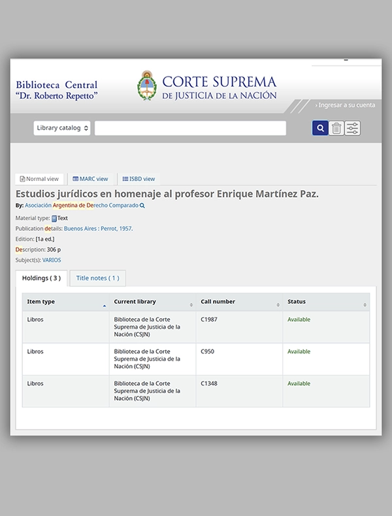Screen dimensions: 392x516
Task: Switch to MARC view
Action: click(90, 179)
